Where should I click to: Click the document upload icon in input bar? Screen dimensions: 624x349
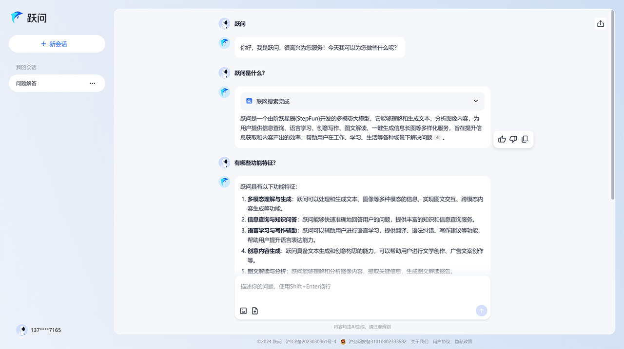click(x=255, y=311)
